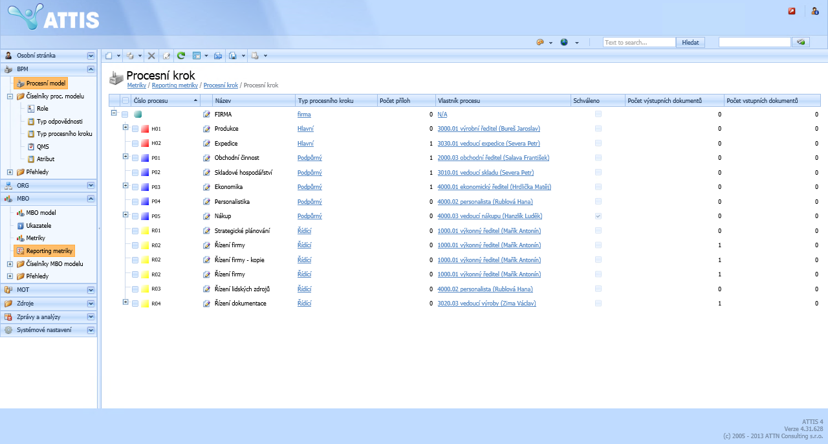Click the Hledat search button
828x444 pixels.
point(690,42)
